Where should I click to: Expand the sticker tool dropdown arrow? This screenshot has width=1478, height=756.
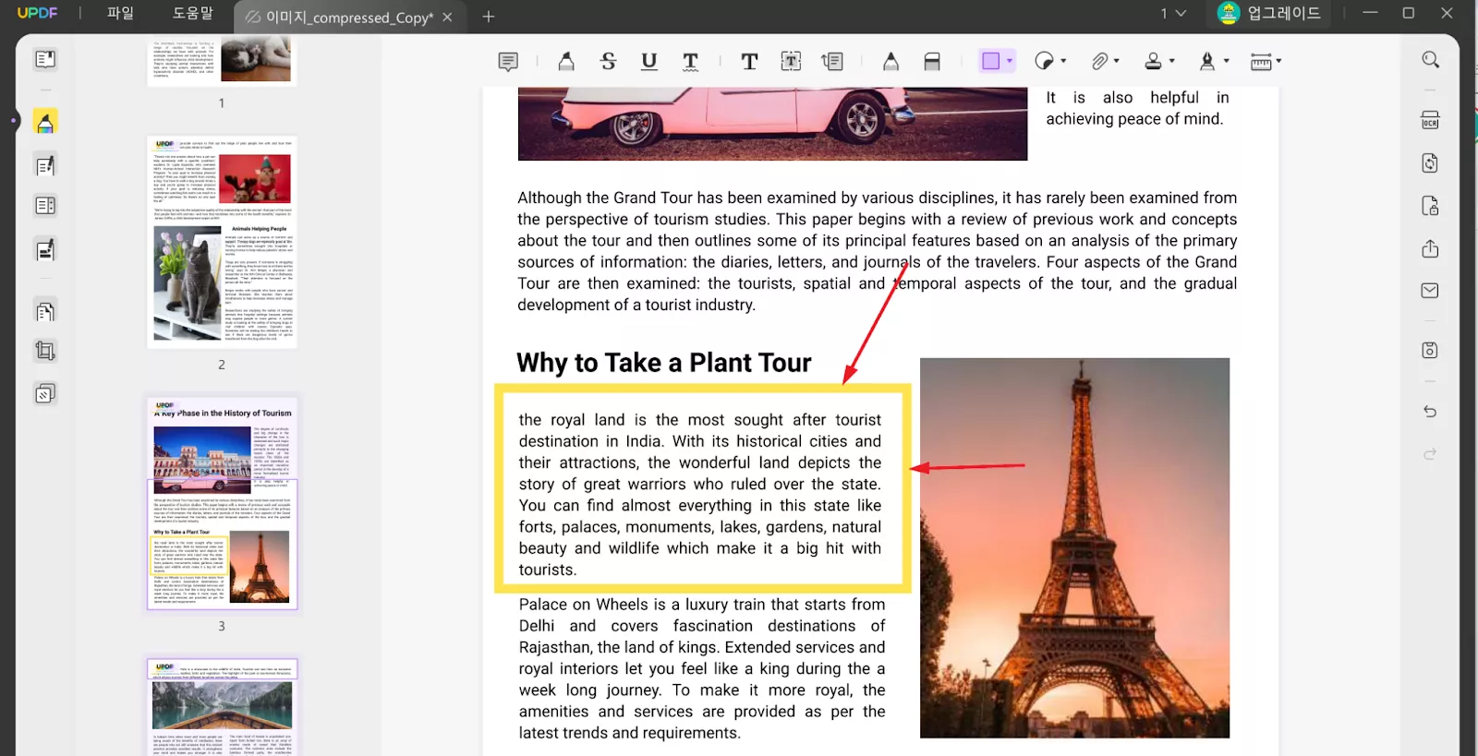coord(1063,61)
